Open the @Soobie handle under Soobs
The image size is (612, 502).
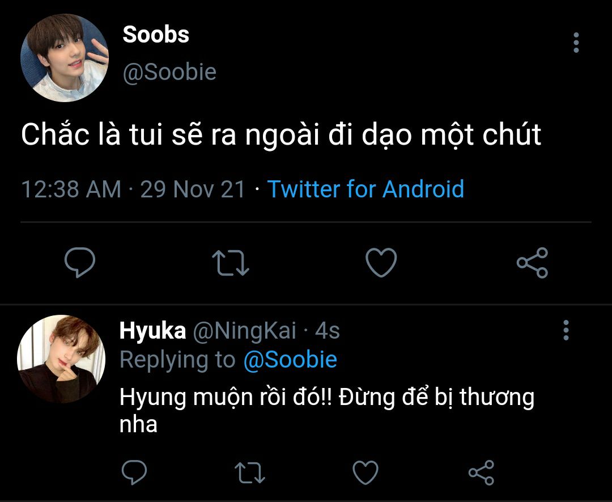169,72
